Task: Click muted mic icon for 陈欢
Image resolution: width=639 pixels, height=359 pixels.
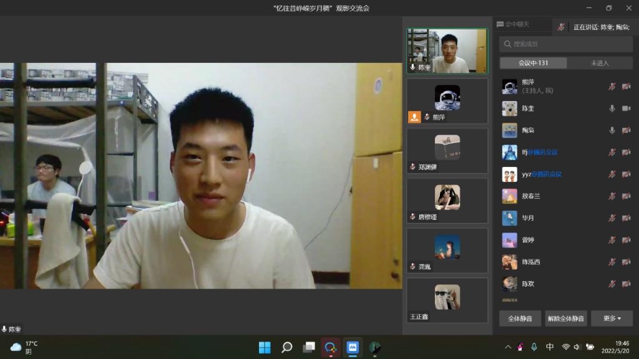Action: pyautogui.click(x=612, y=284)
